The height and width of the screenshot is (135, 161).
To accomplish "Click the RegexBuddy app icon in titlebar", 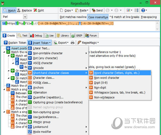I will point(3,3).
